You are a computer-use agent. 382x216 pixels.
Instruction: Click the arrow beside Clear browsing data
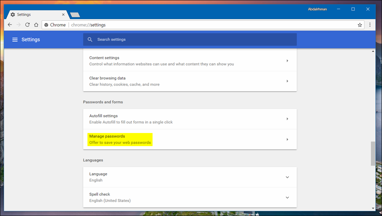(x=287, y=81)
